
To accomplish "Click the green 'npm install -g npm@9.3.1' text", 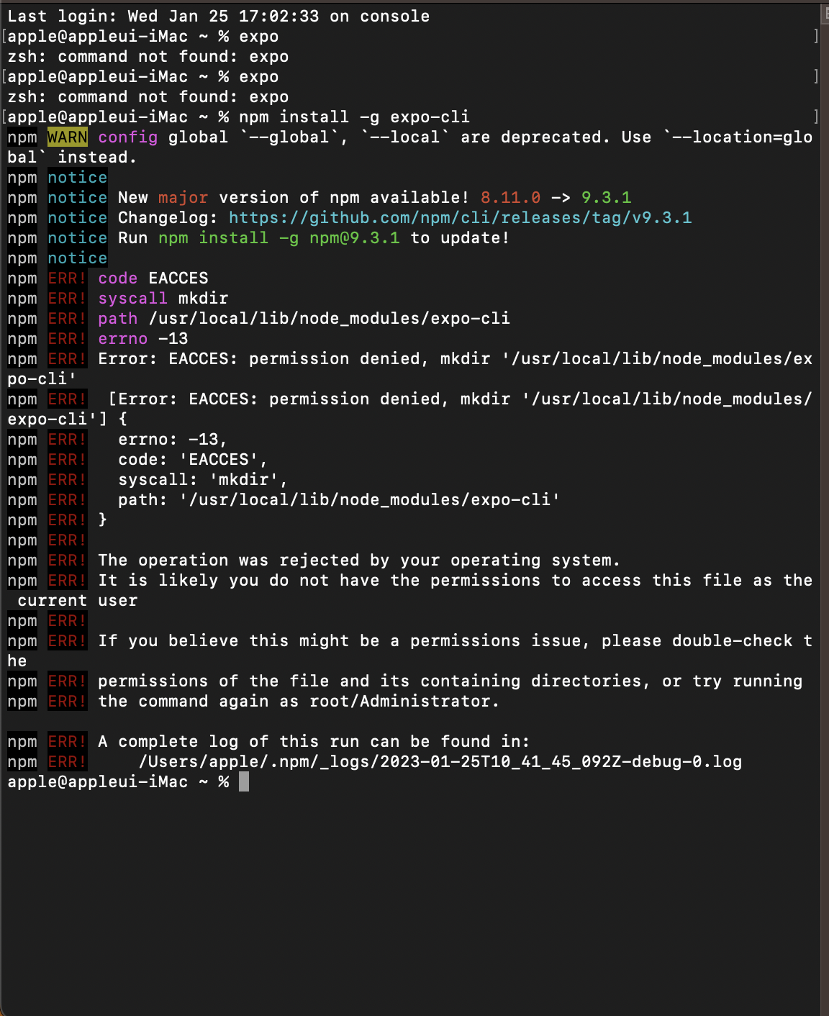I will pos(279,237).
